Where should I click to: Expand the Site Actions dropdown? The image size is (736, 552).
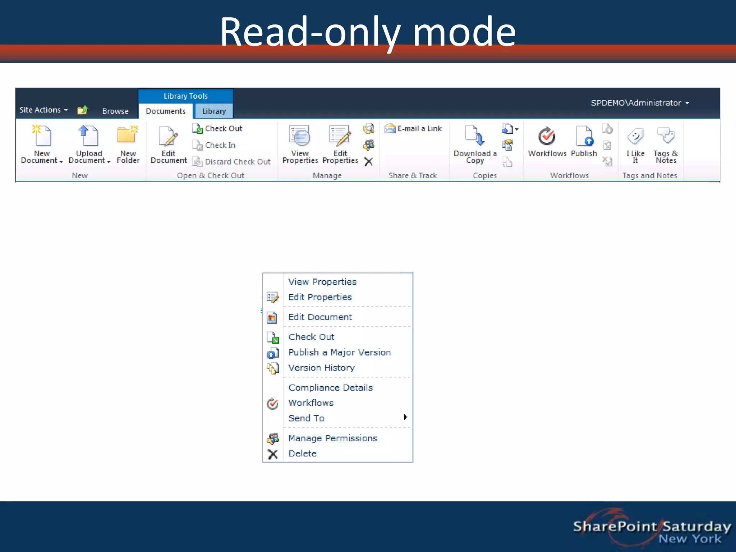43,110
